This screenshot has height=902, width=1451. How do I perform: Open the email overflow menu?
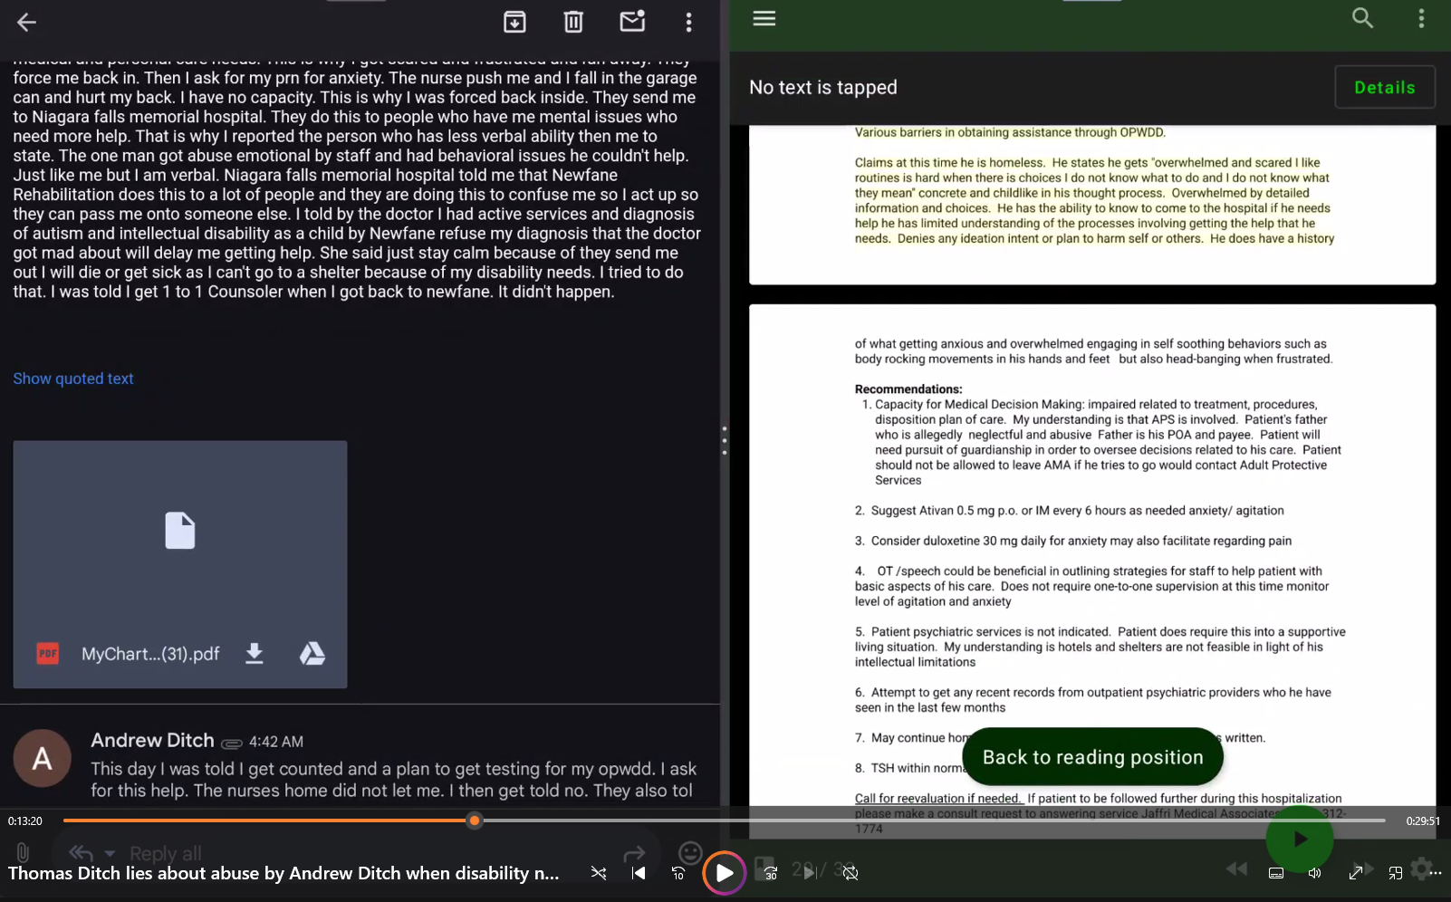(689, 22)
